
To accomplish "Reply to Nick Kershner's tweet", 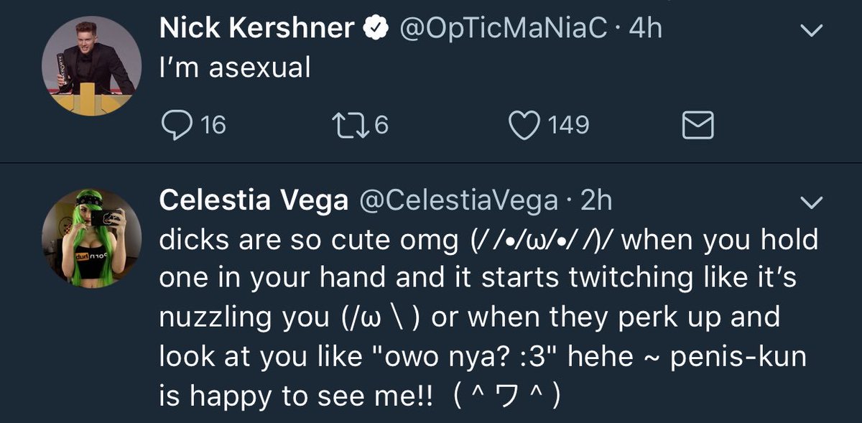I will tap(175, 126).
